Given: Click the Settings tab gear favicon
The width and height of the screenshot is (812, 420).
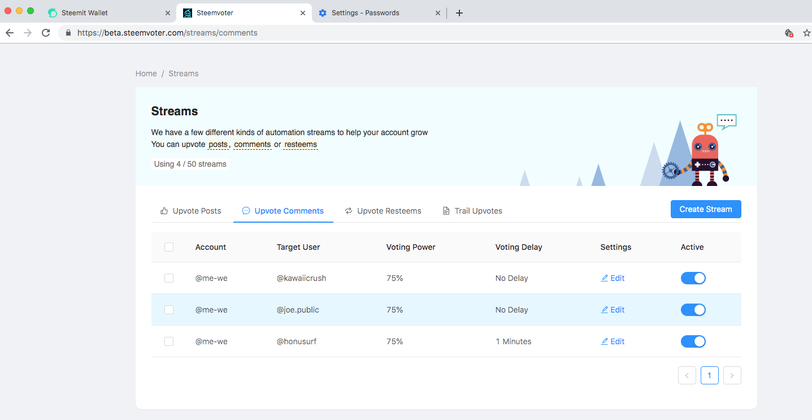Looking at the screenshot, I should click(323, 13).
